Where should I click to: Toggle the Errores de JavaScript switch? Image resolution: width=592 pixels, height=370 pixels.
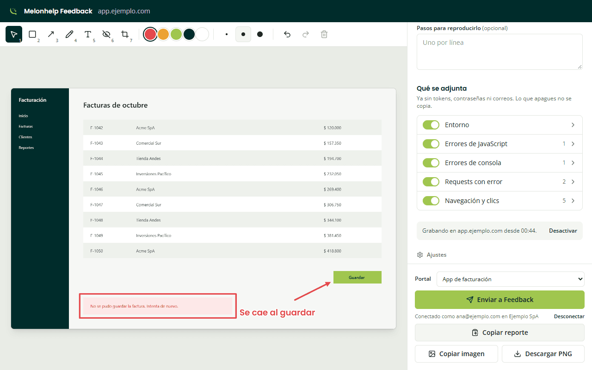click(431, 144)
